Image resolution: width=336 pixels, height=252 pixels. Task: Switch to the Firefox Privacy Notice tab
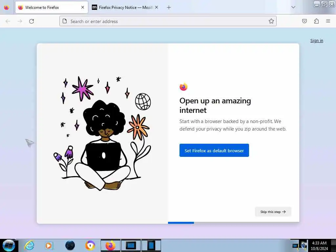125,7
